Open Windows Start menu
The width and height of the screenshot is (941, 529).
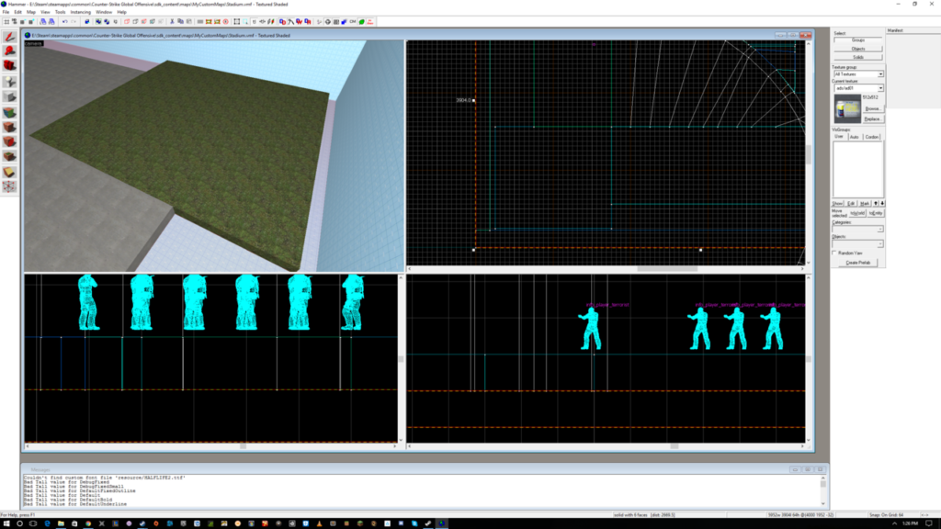tap(6, 523)
